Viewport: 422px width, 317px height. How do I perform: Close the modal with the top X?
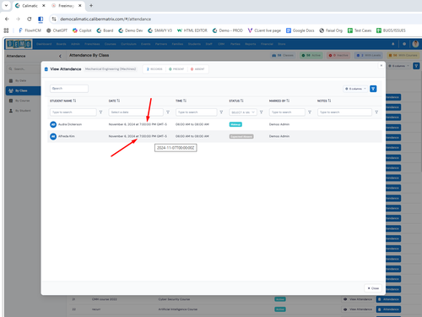pyautogui.click(x=381, y=65)
